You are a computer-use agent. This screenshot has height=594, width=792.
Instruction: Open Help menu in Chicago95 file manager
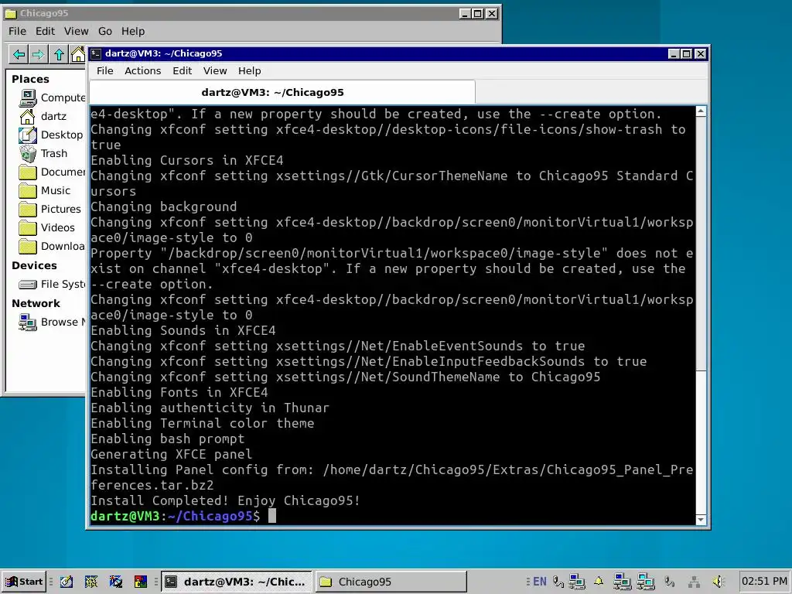coord(133,31)
